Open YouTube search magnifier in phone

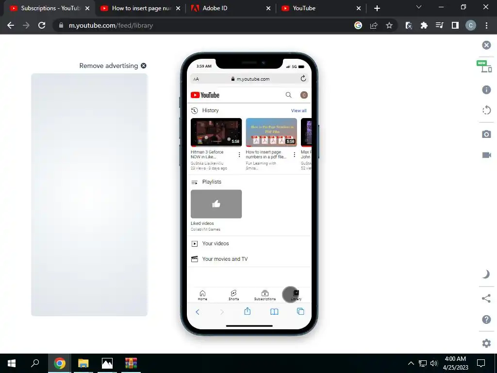point(288,95)
